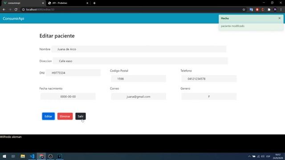This screenshot has height=160, width=285.
Task: Open Visual Studio Code from the taskbar
Action: [x=32, y=156]
